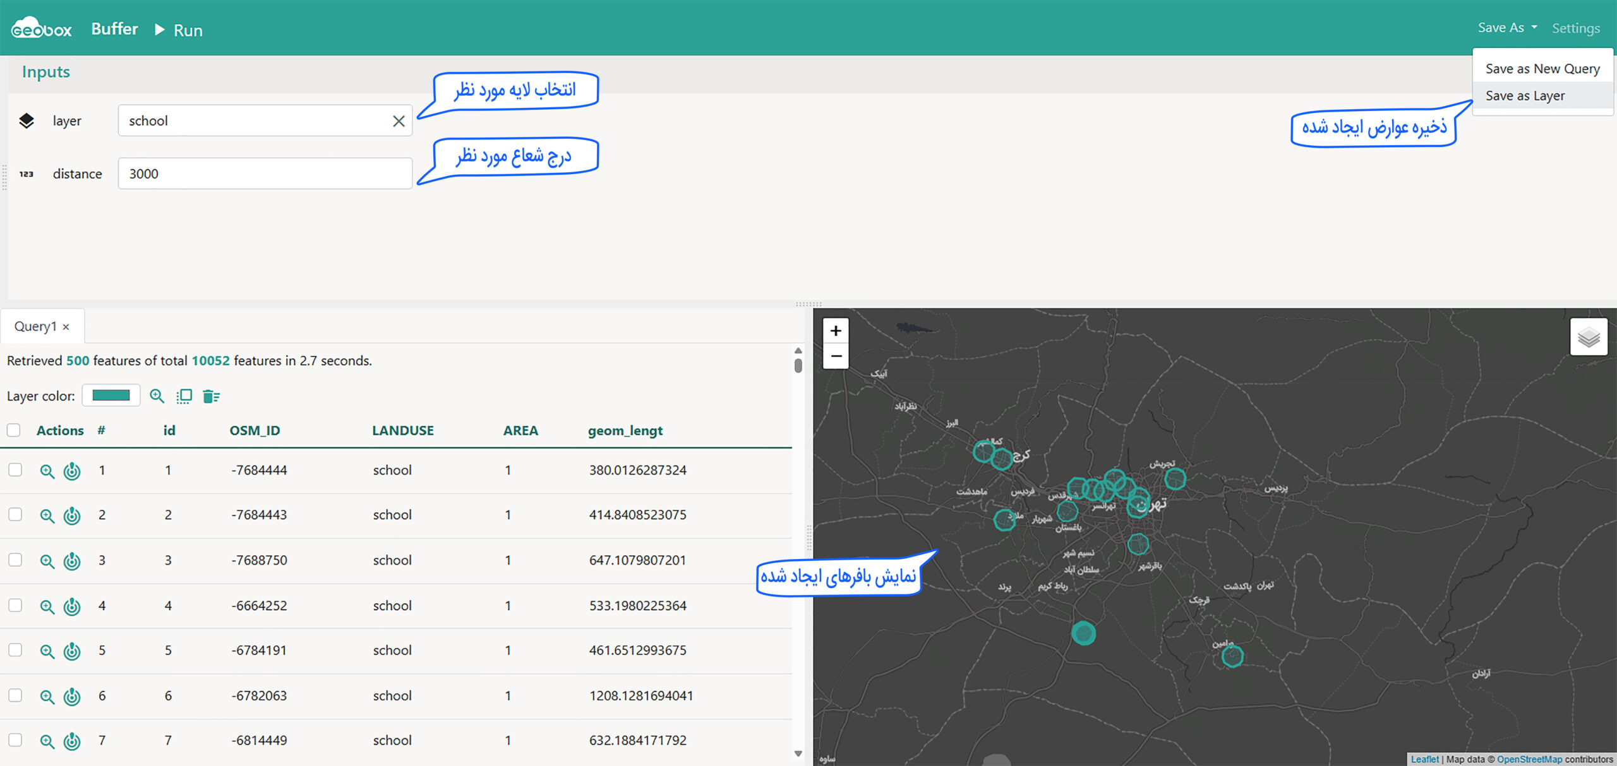Switch to the Query1 tab
The height and width of the screenshot is (766, 1617).
click(x=35, y=326)
